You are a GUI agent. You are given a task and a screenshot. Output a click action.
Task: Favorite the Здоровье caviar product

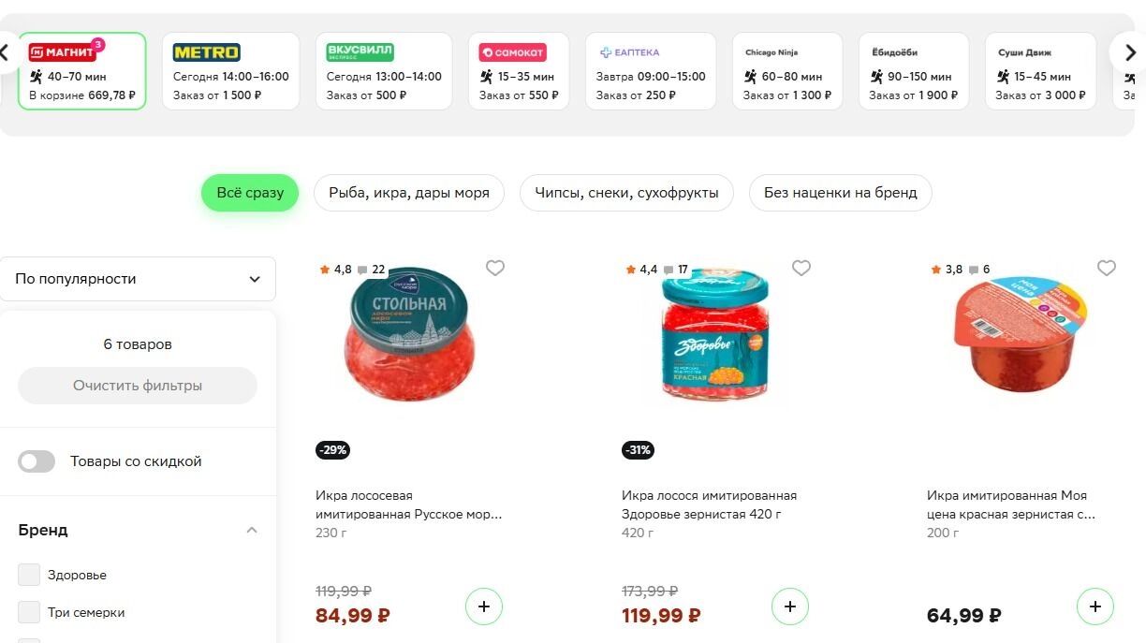tap(801, 269)
